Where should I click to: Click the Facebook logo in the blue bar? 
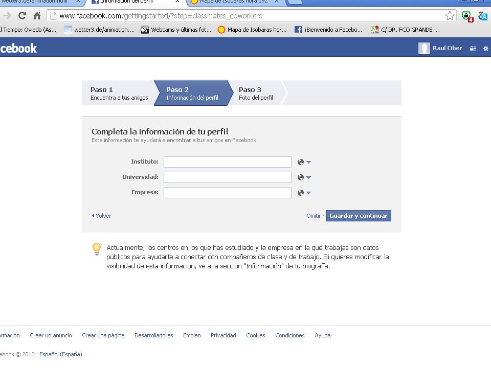(18, 48)
